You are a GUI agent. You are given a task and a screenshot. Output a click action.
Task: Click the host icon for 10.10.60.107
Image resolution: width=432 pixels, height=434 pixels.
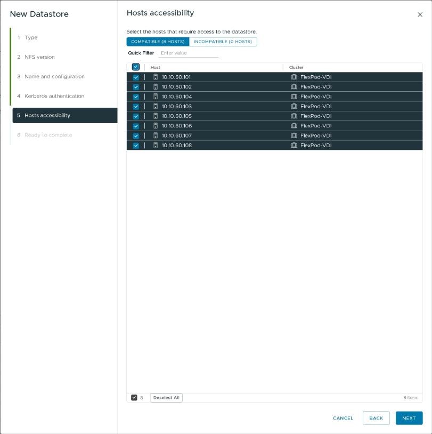pos(156,135)
